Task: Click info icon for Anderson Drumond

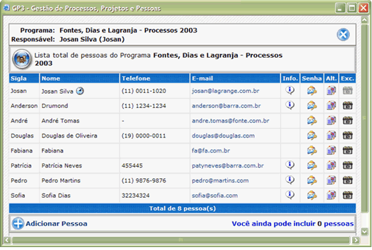Action: click(290, 105)
